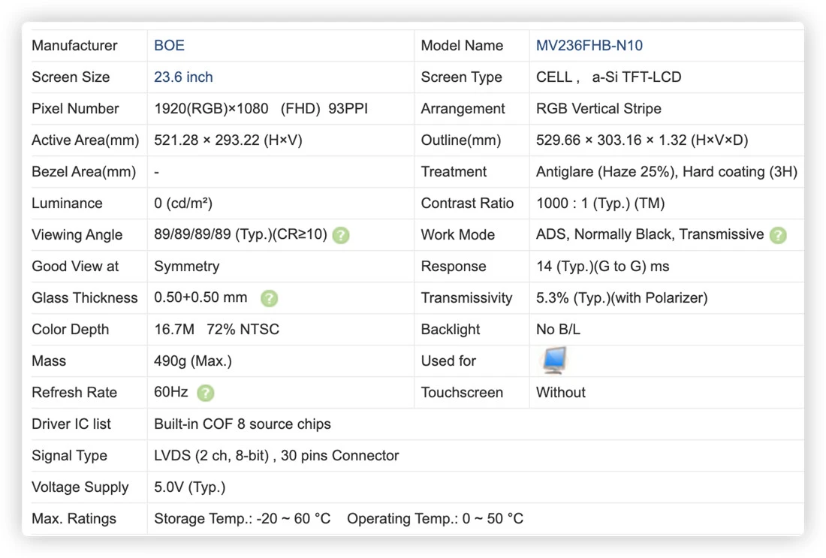The image size is (826, 558).
Task: Click the monitor icon in Used for row
Action: point(553,360)
